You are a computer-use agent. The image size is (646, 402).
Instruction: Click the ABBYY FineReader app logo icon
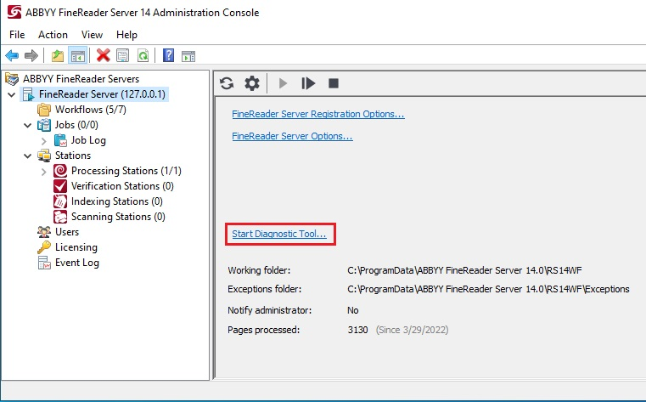click(14, 12)
